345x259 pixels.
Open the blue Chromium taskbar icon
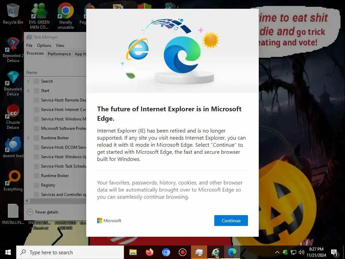[166, 252]
